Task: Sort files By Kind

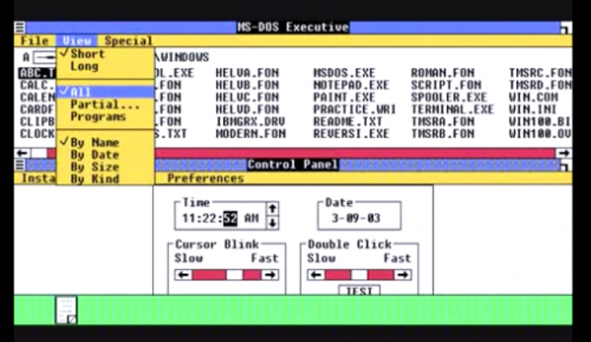Action: coord(105,179)
